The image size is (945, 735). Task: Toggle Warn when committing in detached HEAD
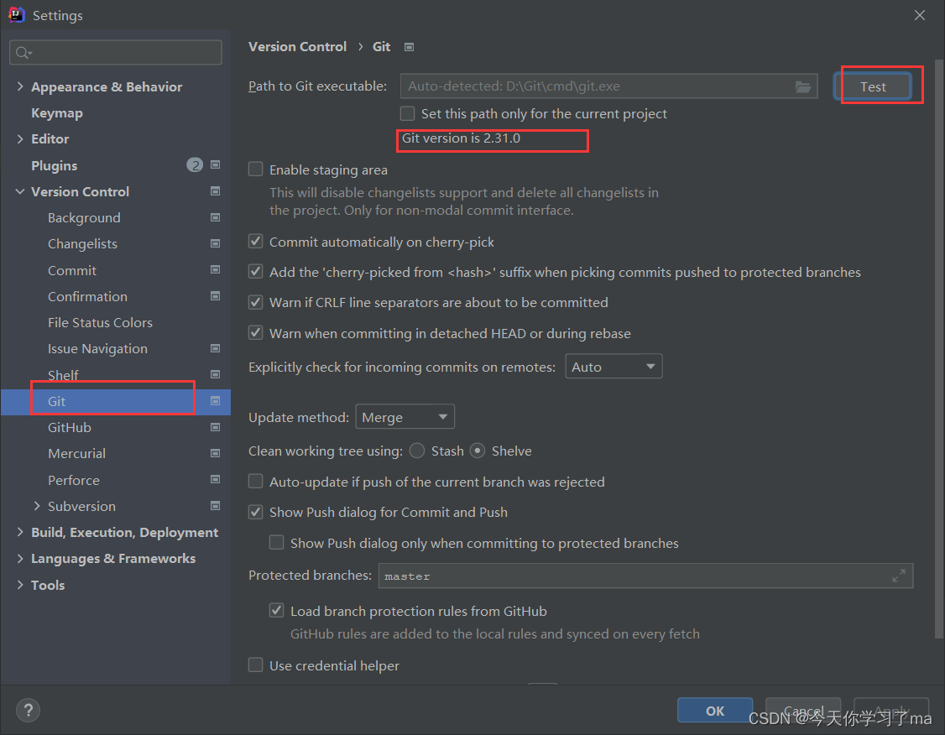click(x=255, y=332)
